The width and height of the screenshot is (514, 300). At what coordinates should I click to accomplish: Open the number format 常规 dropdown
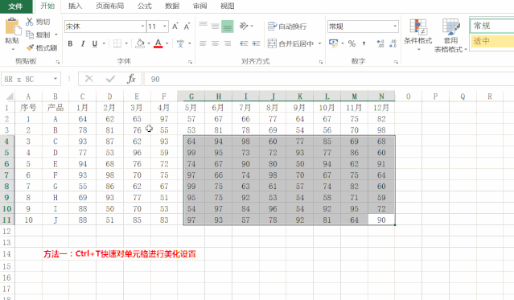[395, 27]
